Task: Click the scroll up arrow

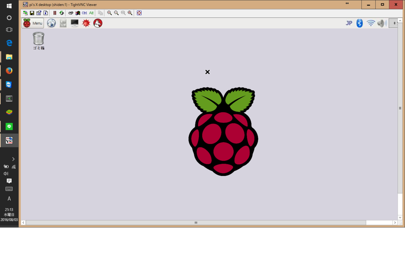Action: click(x=400, y=21)
